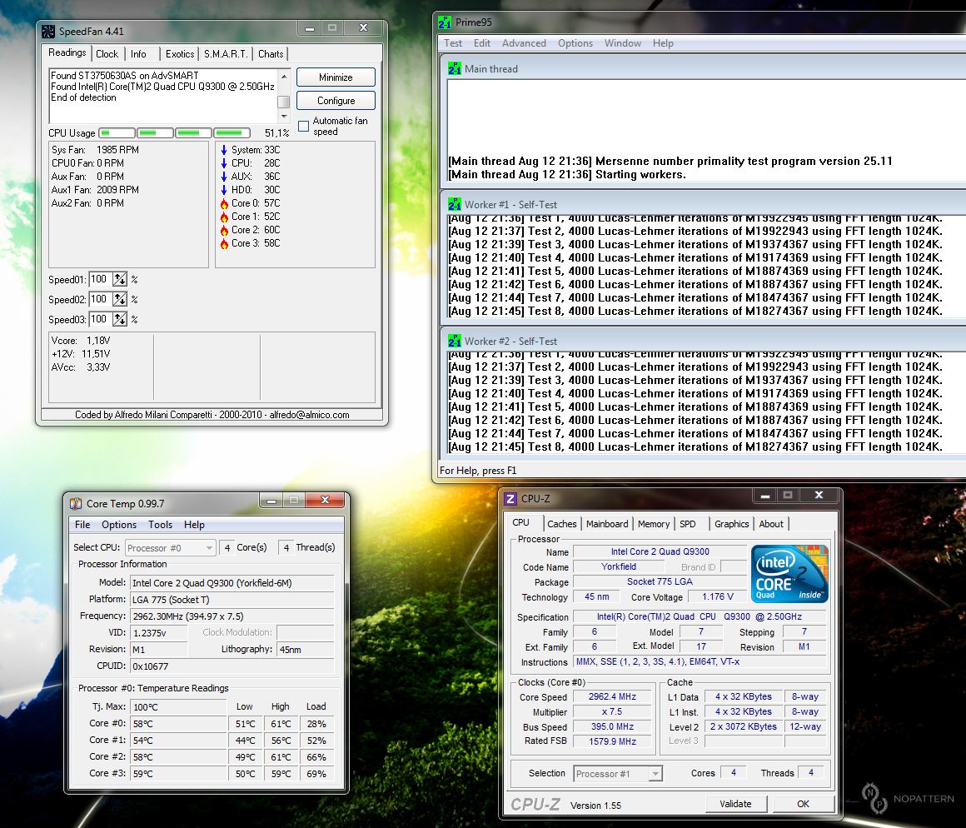The height and width of the screenshot is (828, 966).
Task: Open the Edit menu in Prime95
Action: coord(482,43)
